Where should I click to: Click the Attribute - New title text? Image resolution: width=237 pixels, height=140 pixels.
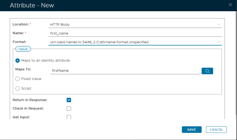coord(32,5)
